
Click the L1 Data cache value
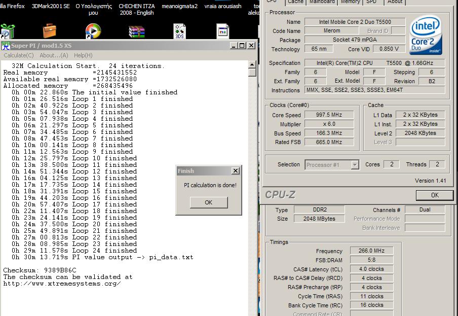[421, 115]
